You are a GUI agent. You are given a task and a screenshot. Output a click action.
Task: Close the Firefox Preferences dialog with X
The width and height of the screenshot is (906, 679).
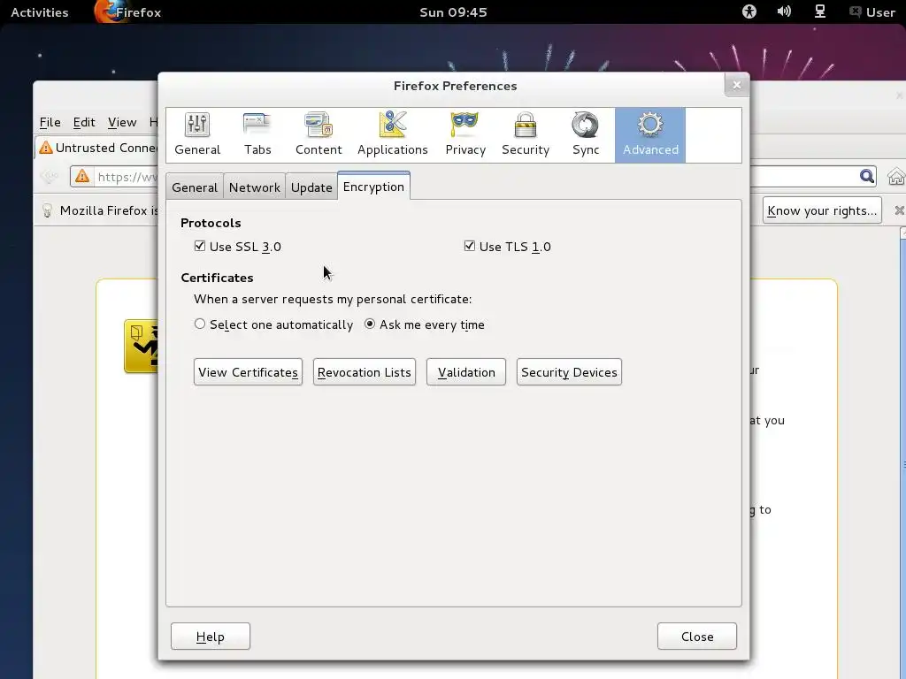[x=737, y=86]
